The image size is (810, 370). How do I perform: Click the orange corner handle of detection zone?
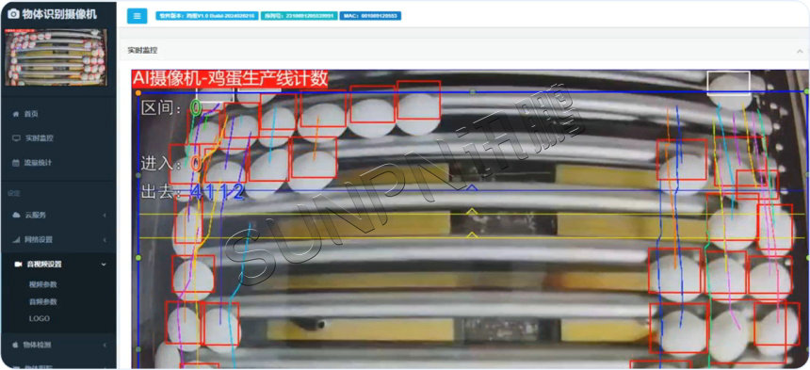(x=138, y=93)
